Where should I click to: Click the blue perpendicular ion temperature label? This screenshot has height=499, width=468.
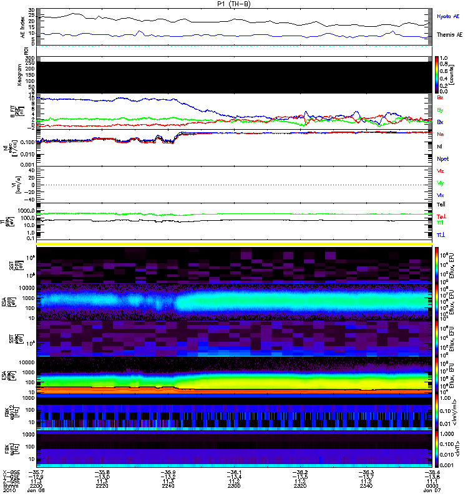pos(441,235)
